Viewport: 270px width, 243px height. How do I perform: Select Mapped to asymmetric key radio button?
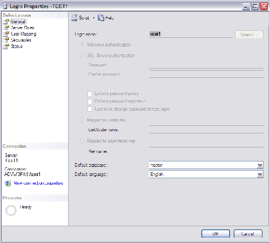click(x=82, y=141)
